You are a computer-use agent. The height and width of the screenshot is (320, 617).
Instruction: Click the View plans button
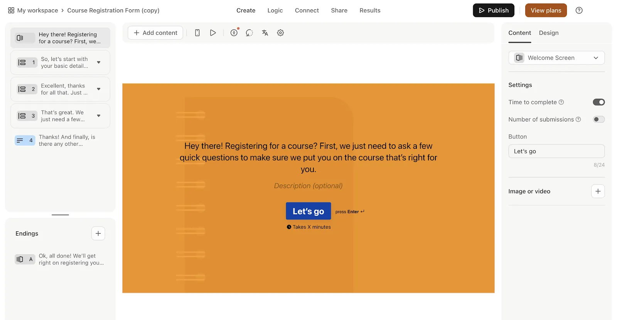click(546, 10)
